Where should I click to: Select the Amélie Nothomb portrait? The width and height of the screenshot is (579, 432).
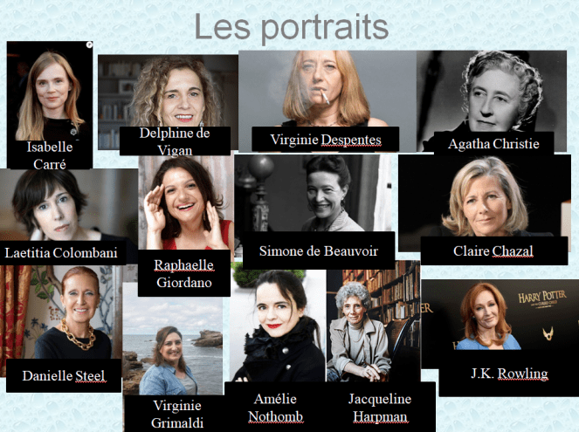tap(278, 326)
